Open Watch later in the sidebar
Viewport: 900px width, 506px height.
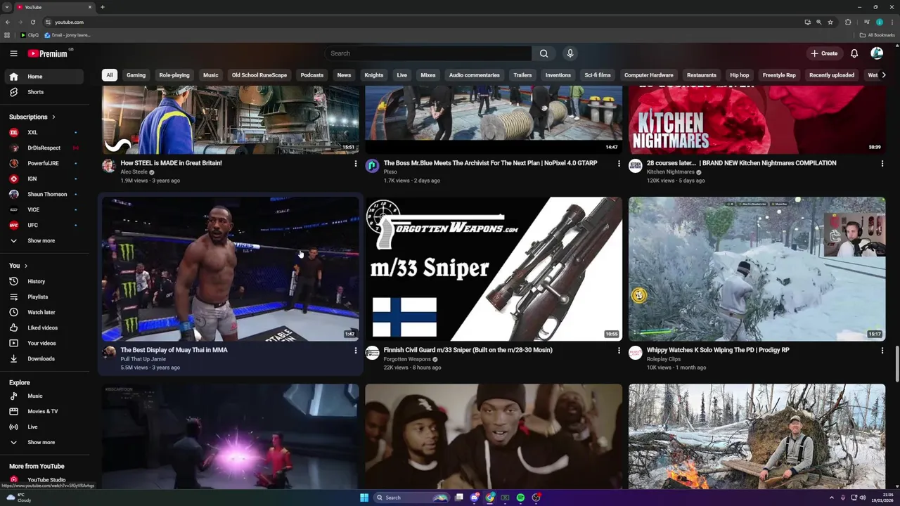(x=44, y=312)
